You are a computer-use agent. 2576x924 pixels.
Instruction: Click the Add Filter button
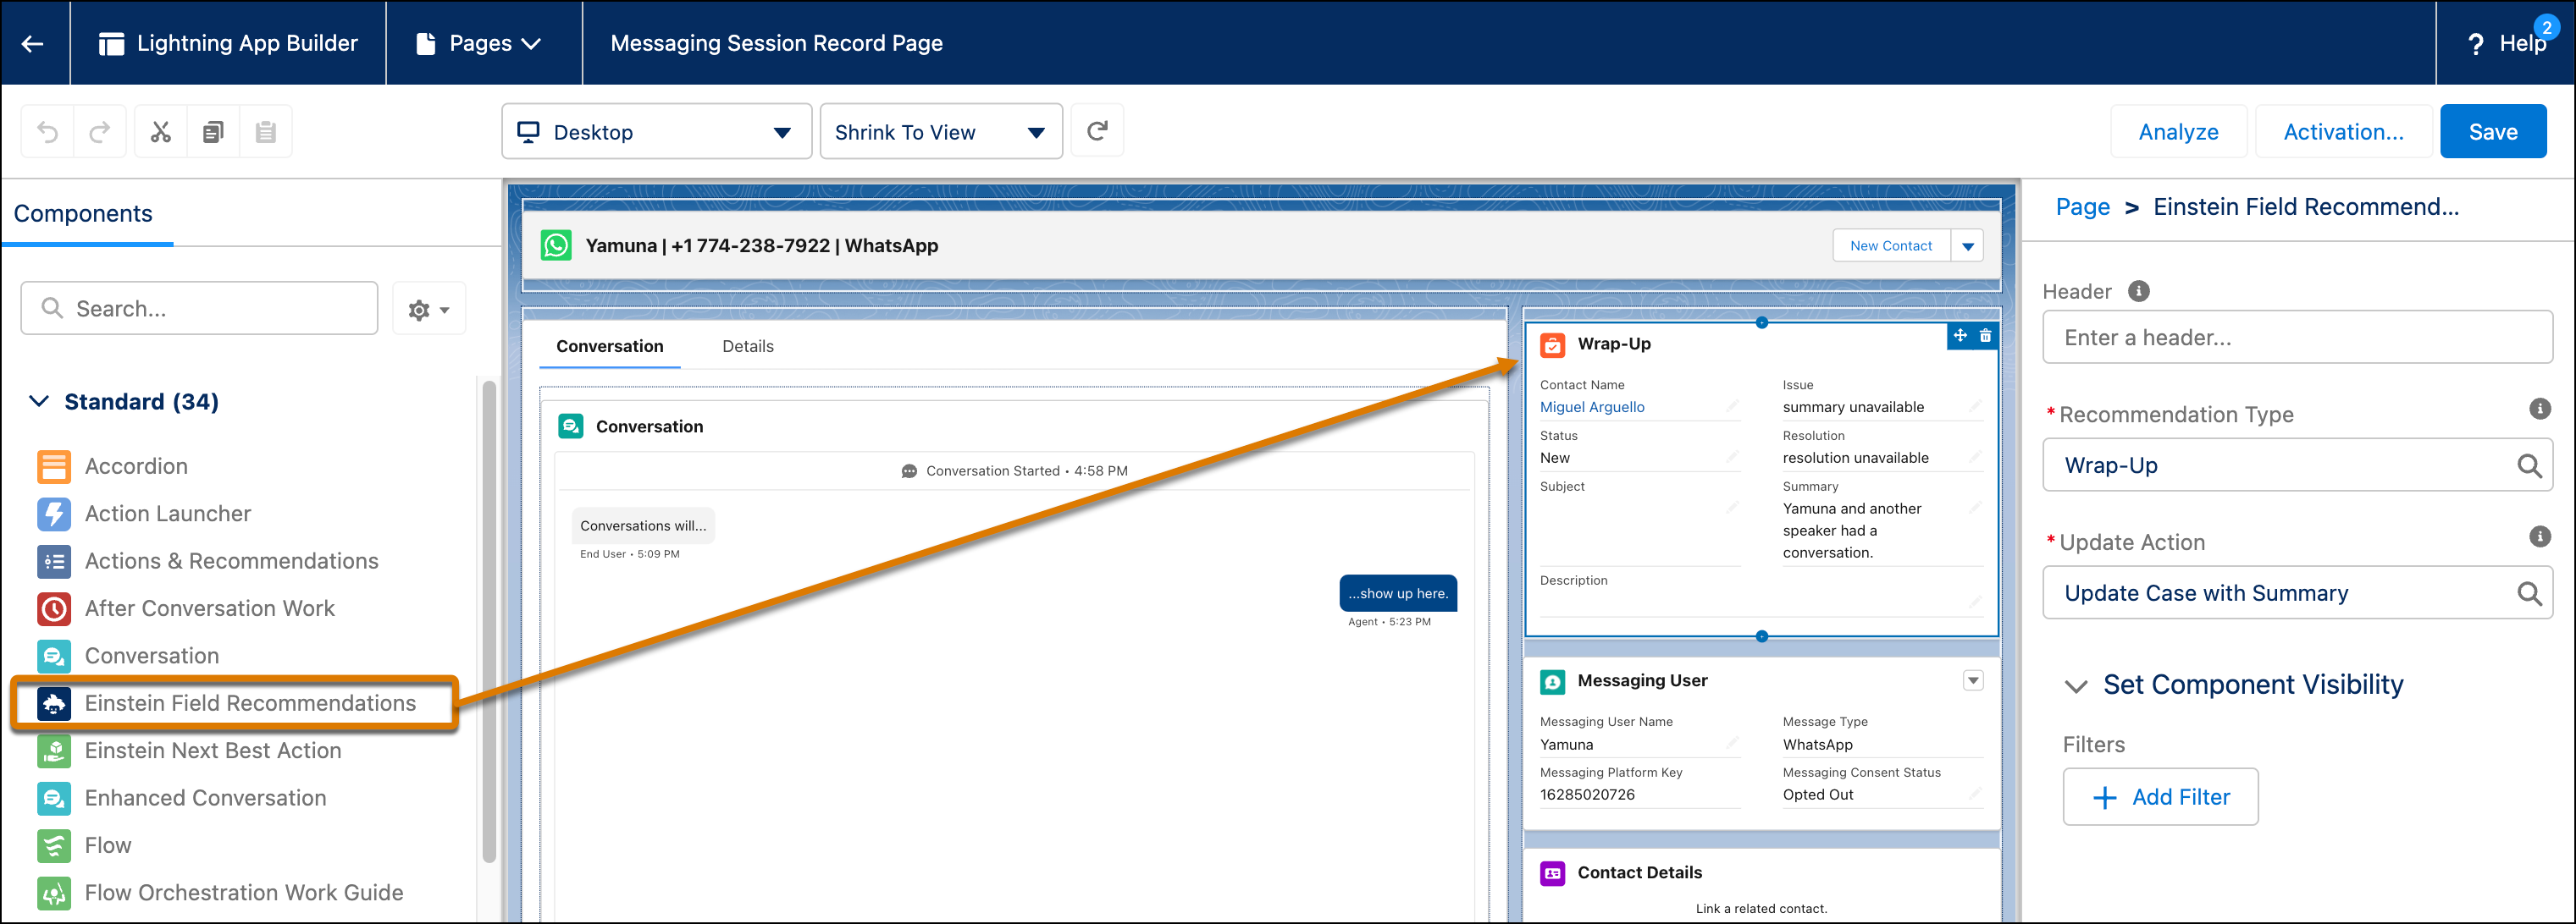click(x=2160, y=797)
